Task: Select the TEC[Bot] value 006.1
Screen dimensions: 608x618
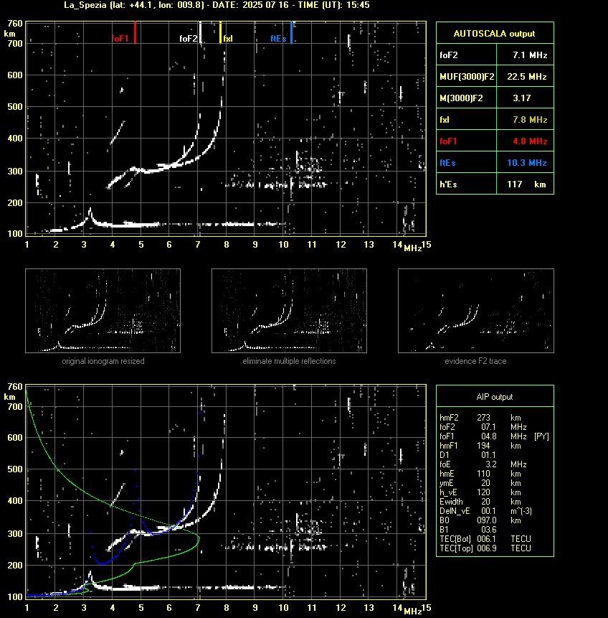Action: pos(487,539)
